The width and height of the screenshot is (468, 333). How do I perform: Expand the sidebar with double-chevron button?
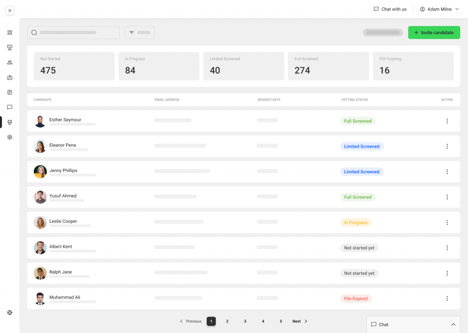click(x=10, y=11)
